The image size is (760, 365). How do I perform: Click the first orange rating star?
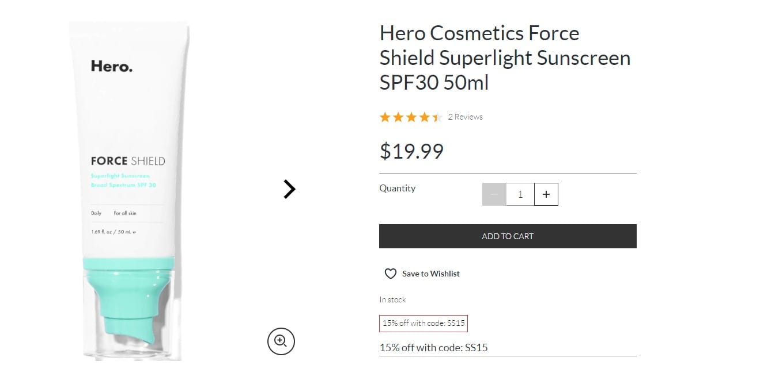385,117
